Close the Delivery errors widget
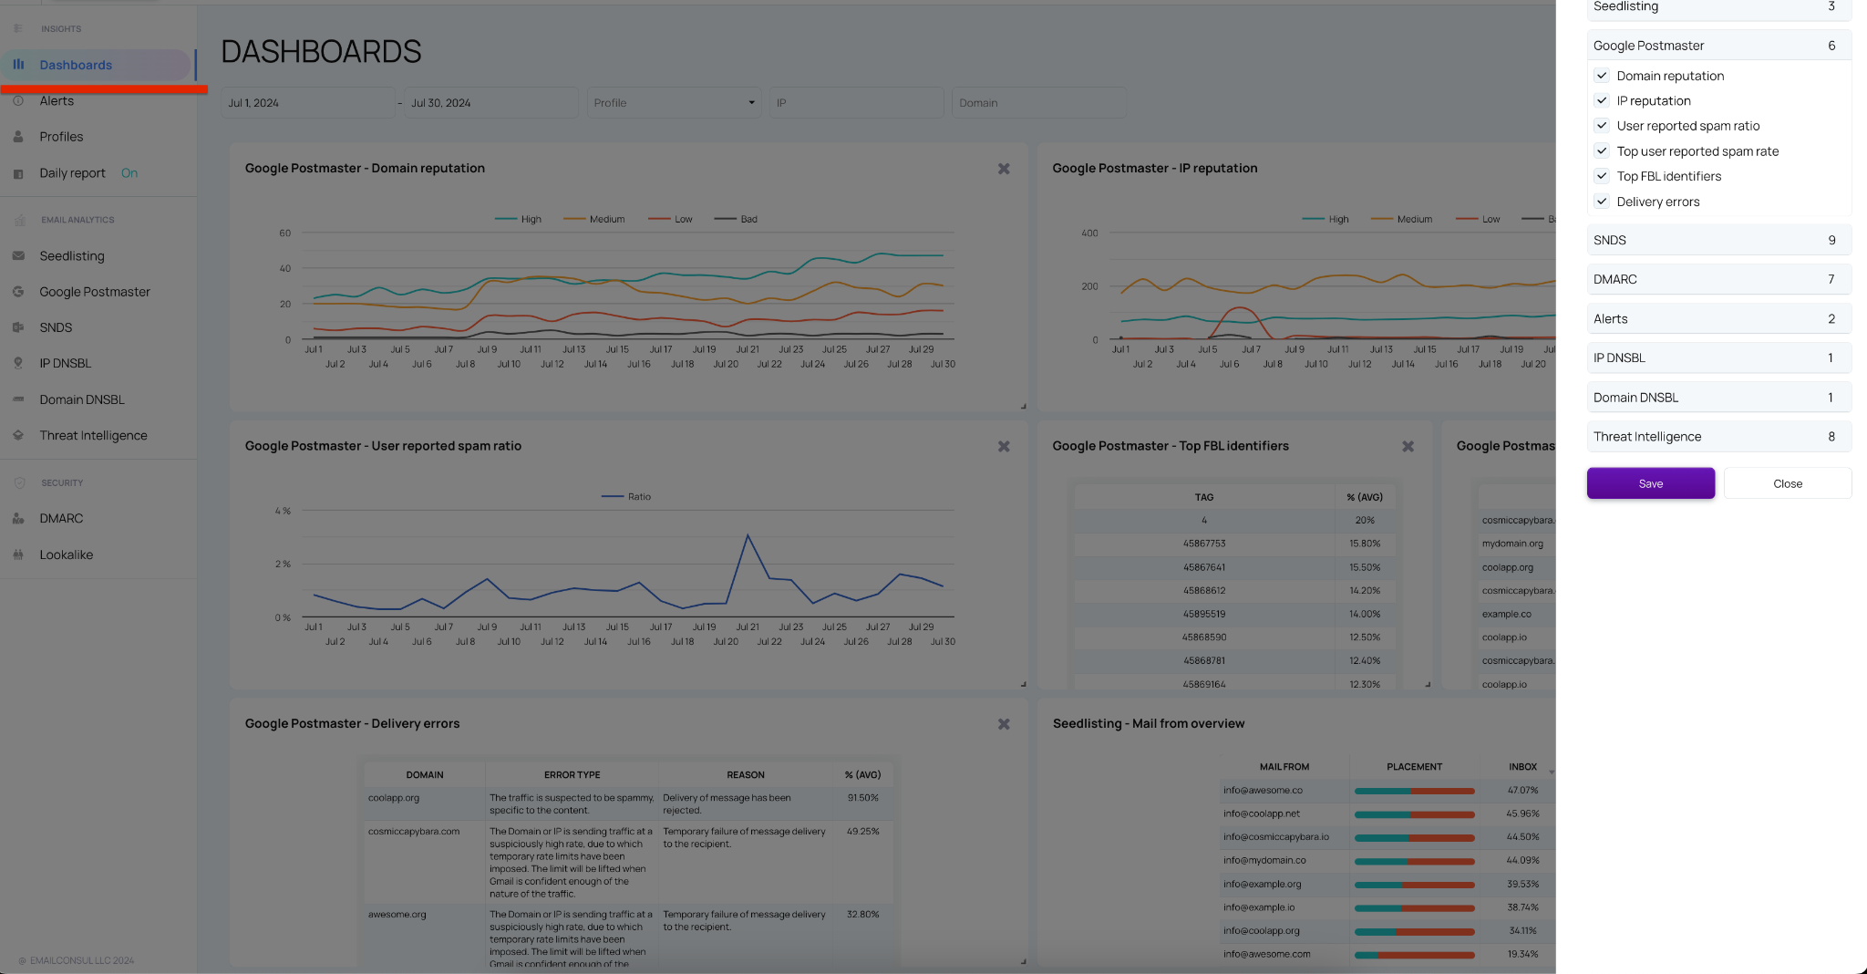This screenshot has height=974, width=1867. click(1004, 724)
